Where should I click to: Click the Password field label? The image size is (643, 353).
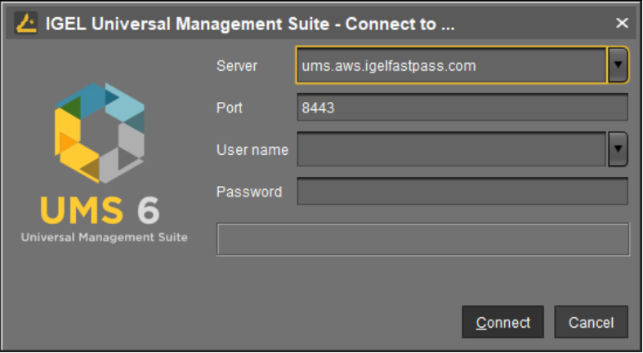(x=249, y=192)
